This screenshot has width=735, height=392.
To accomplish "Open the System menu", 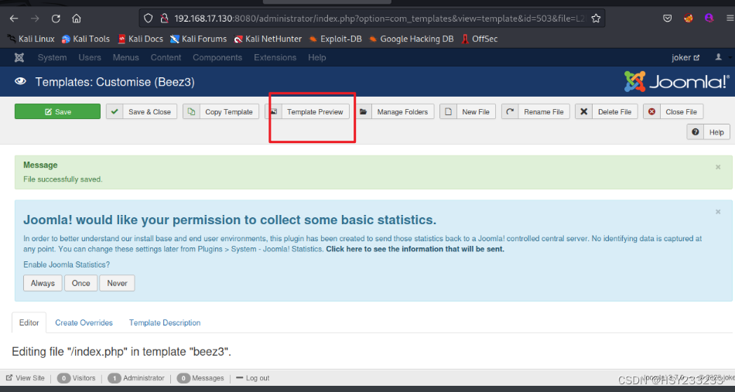I will pyautogui.click(x=52, y=58).
